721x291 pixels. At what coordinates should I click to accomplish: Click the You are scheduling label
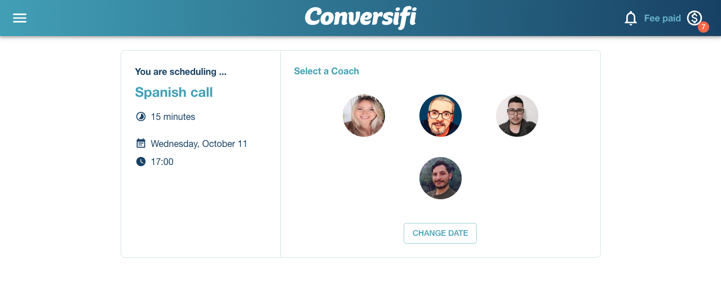180,71
